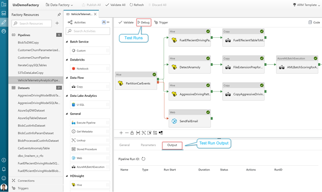Switch to the Output tab
Image resolution: width=322 pixels, height=192 pixels.
[172, 145]
